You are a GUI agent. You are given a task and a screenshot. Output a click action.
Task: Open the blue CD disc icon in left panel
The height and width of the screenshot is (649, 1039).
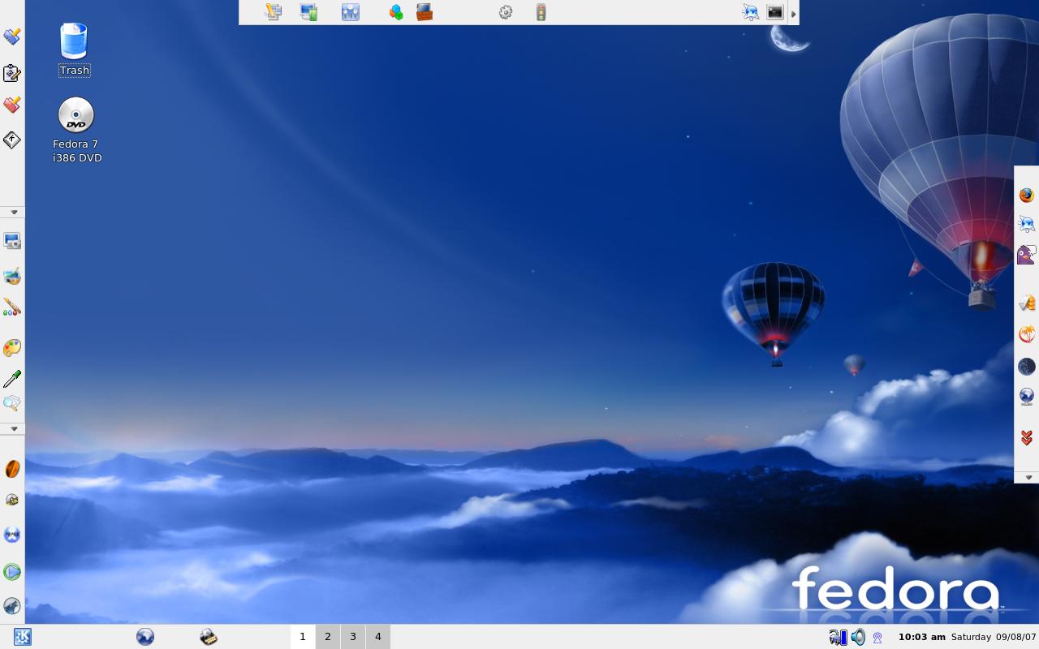pyautogui.click(x=12, y=535)
